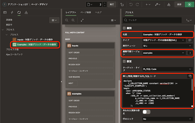Select the プロセス property editor tab

[x=129, y=12]
